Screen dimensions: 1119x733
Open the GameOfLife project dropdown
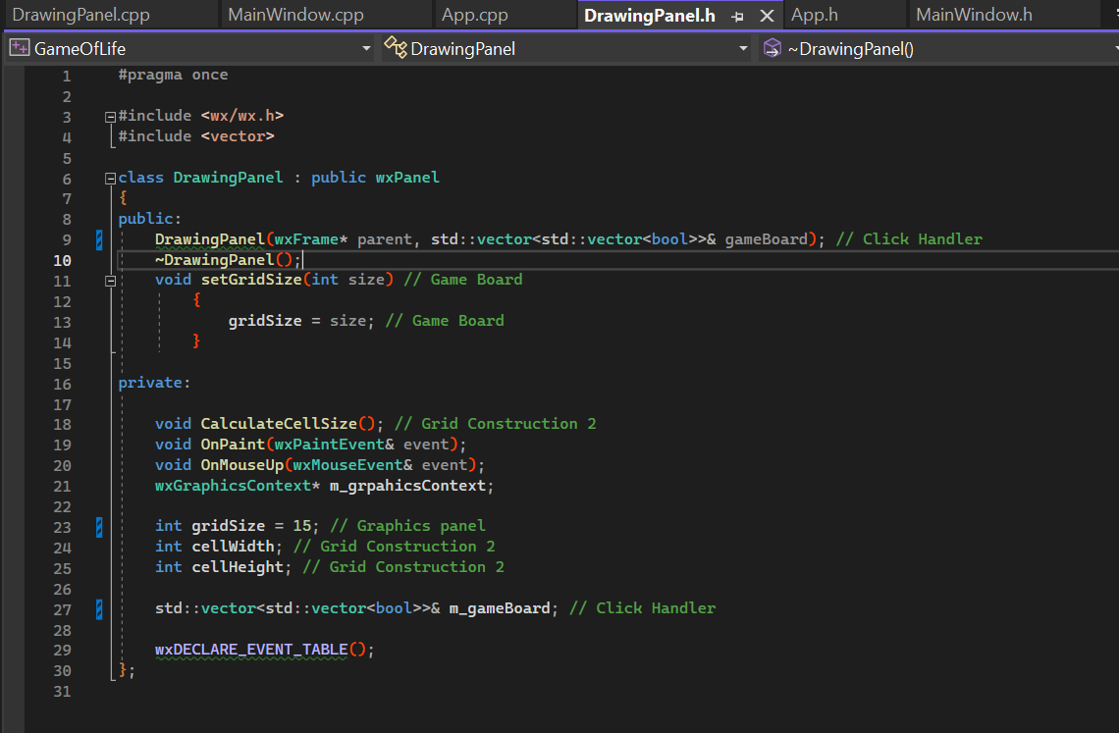pos(367,47)
